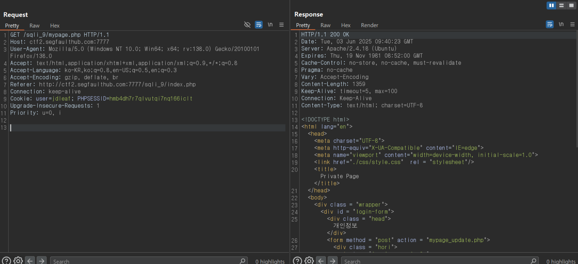Switch Response panel to Raw tab

pos(325,25)
